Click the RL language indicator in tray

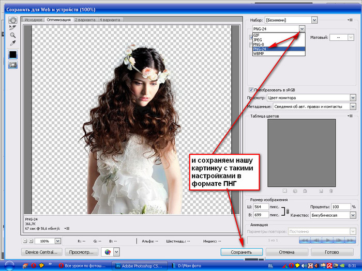[x=270, y=266]
